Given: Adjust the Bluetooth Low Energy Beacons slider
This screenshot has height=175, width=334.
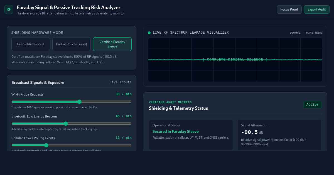Looking at the screenshot, I should pos(72,124).
